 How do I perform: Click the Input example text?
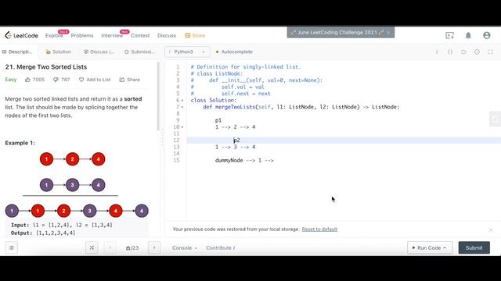click(62, 225)
